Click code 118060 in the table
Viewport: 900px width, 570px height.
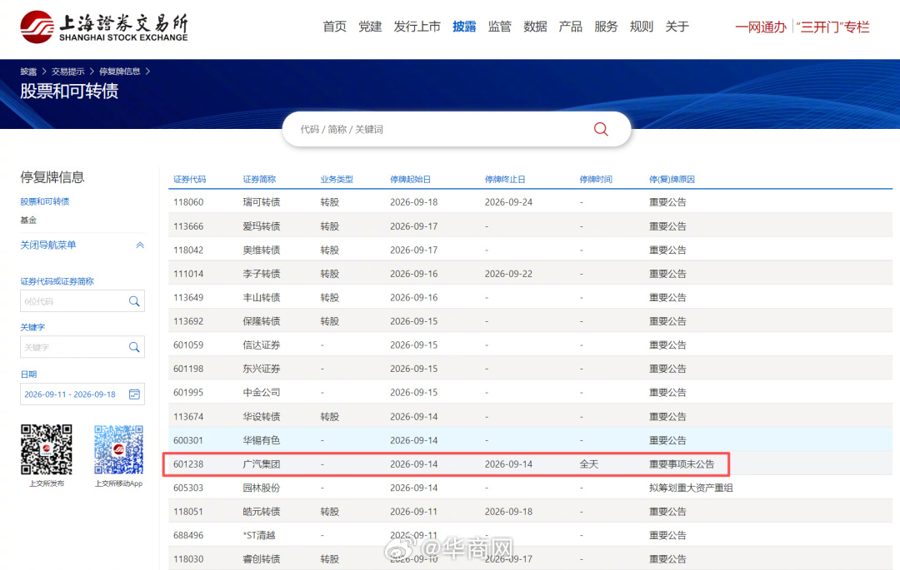click(x=188, y=202)
